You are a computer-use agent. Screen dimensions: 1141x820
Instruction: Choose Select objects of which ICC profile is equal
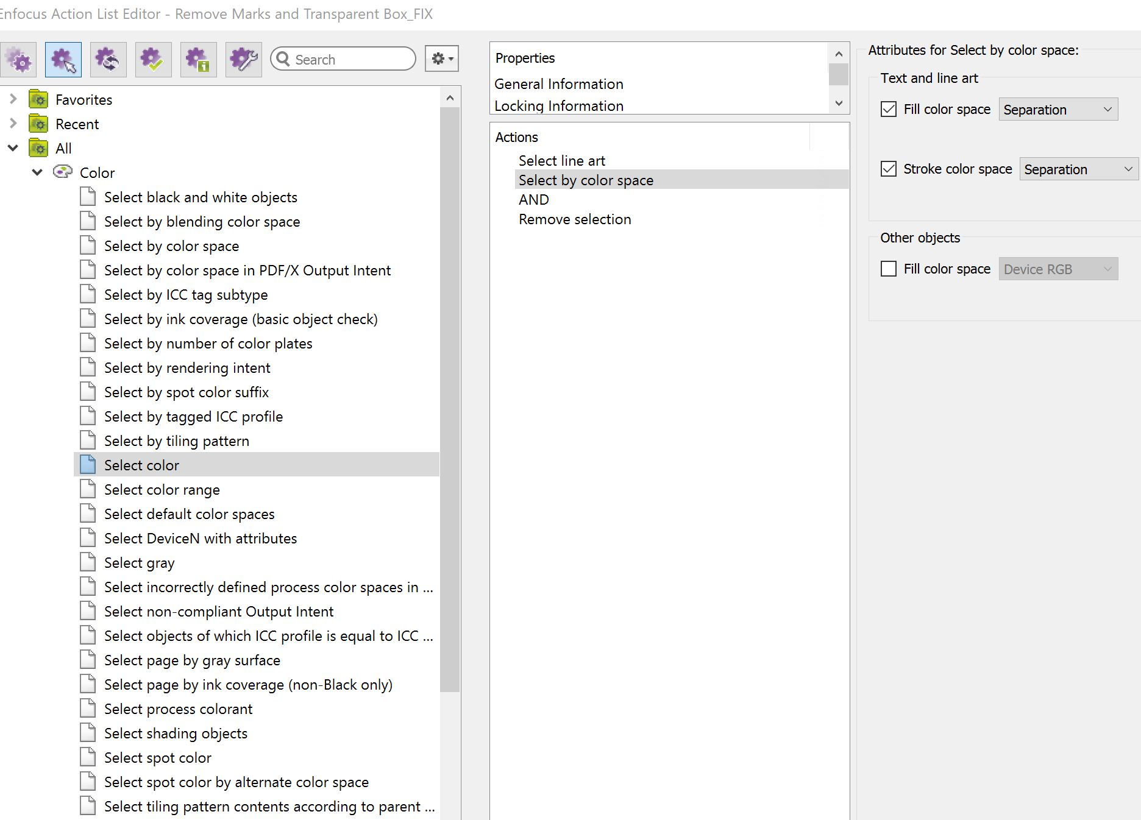[268, 636]
